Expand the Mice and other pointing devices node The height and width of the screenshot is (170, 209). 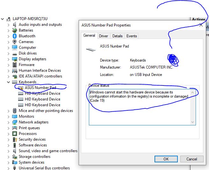tap(8, 111)
